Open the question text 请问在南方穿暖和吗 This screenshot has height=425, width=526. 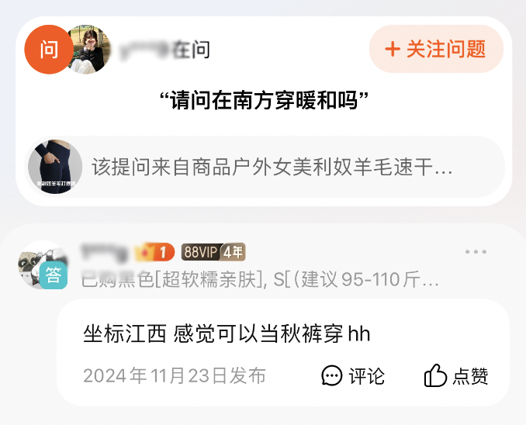point(264,100)
